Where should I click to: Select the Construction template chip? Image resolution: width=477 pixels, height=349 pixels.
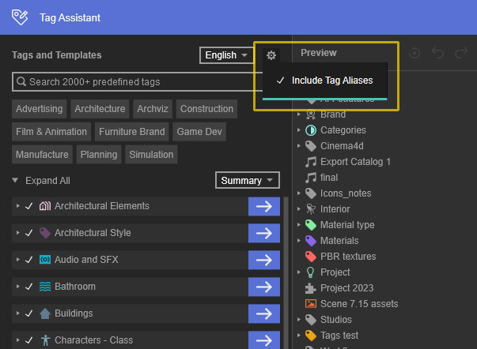click(206, 109)
